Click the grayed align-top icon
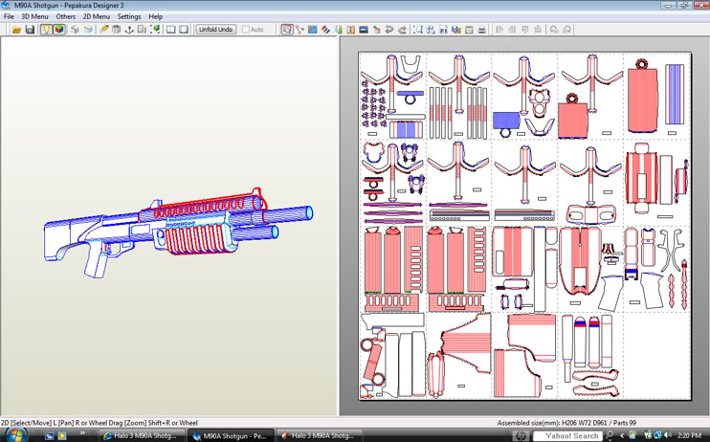Image resolution: width=710 pixels, height=442 pixels. click(524, 30)
